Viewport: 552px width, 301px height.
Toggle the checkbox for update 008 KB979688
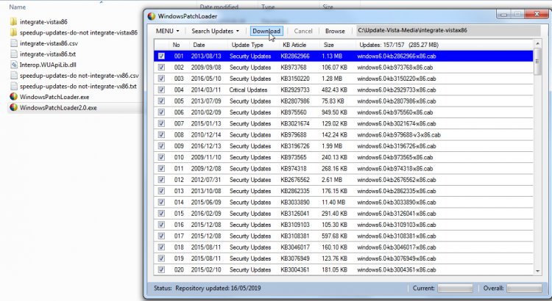click(161, 135)
